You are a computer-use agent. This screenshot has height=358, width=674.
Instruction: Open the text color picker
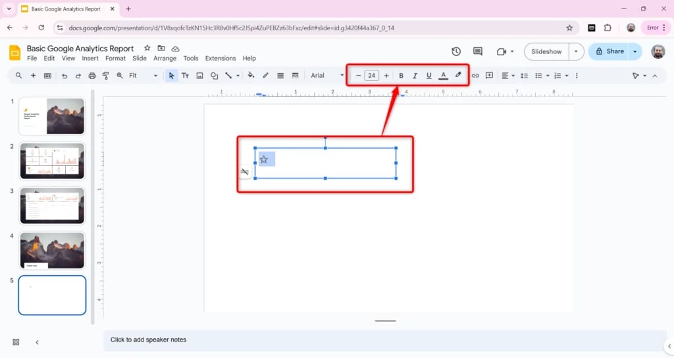pos(444,76)
